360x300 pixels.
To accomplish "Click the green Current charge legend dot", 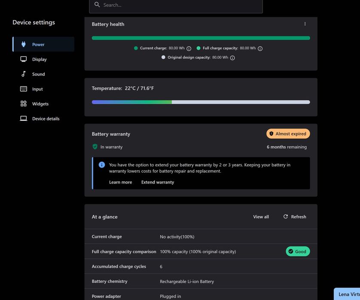I will [136, 48].
